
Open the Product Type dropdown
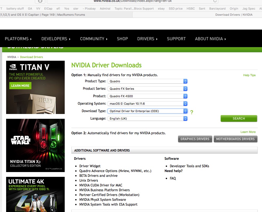click(x=148, y=81)
